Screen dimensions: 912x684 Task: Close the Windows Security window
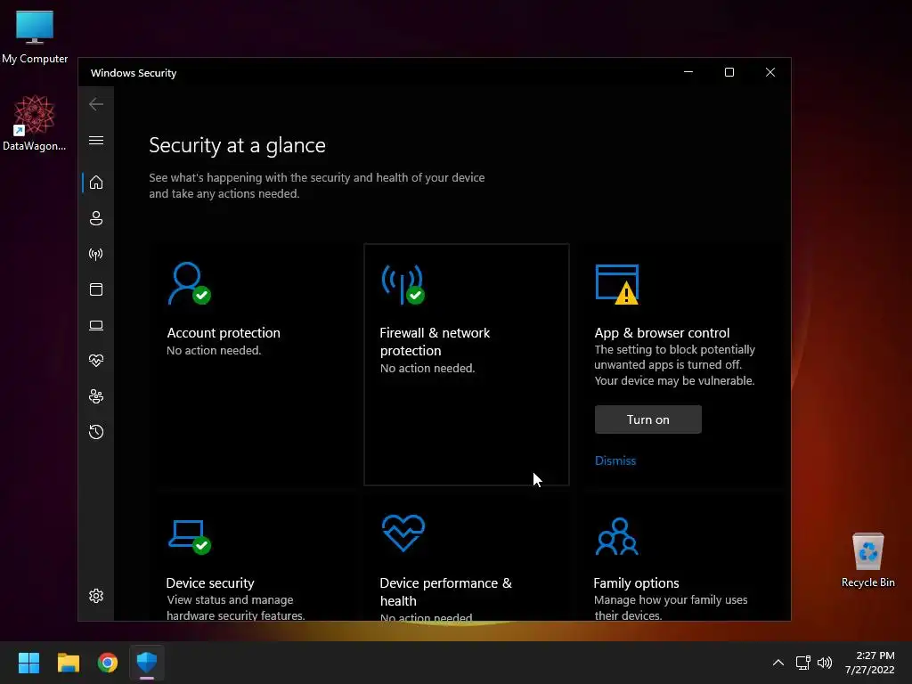[x=770, y=72]
